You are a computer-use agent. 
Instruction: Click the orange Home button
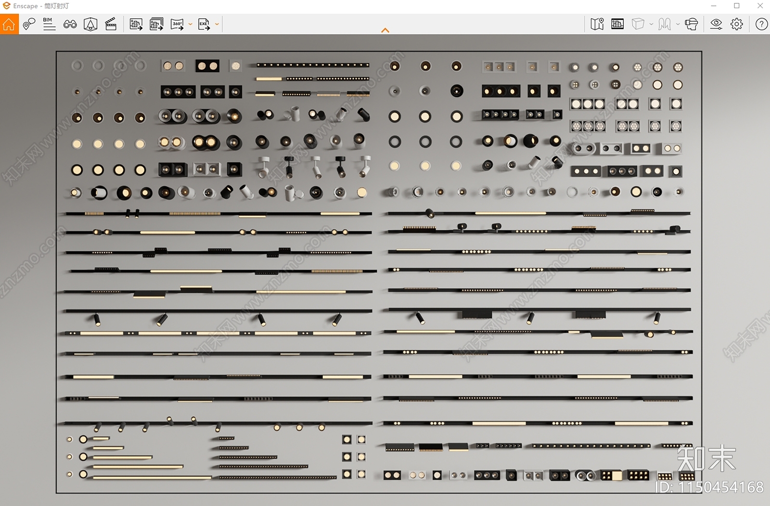(9, 24)
